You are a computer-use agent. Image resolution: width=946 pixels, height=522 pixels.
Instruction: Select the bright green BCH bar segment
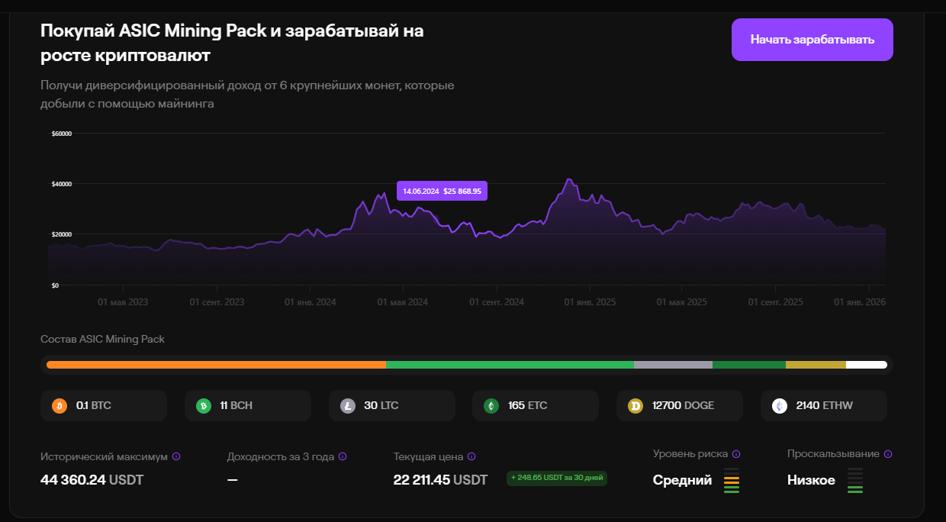(510, 365)
